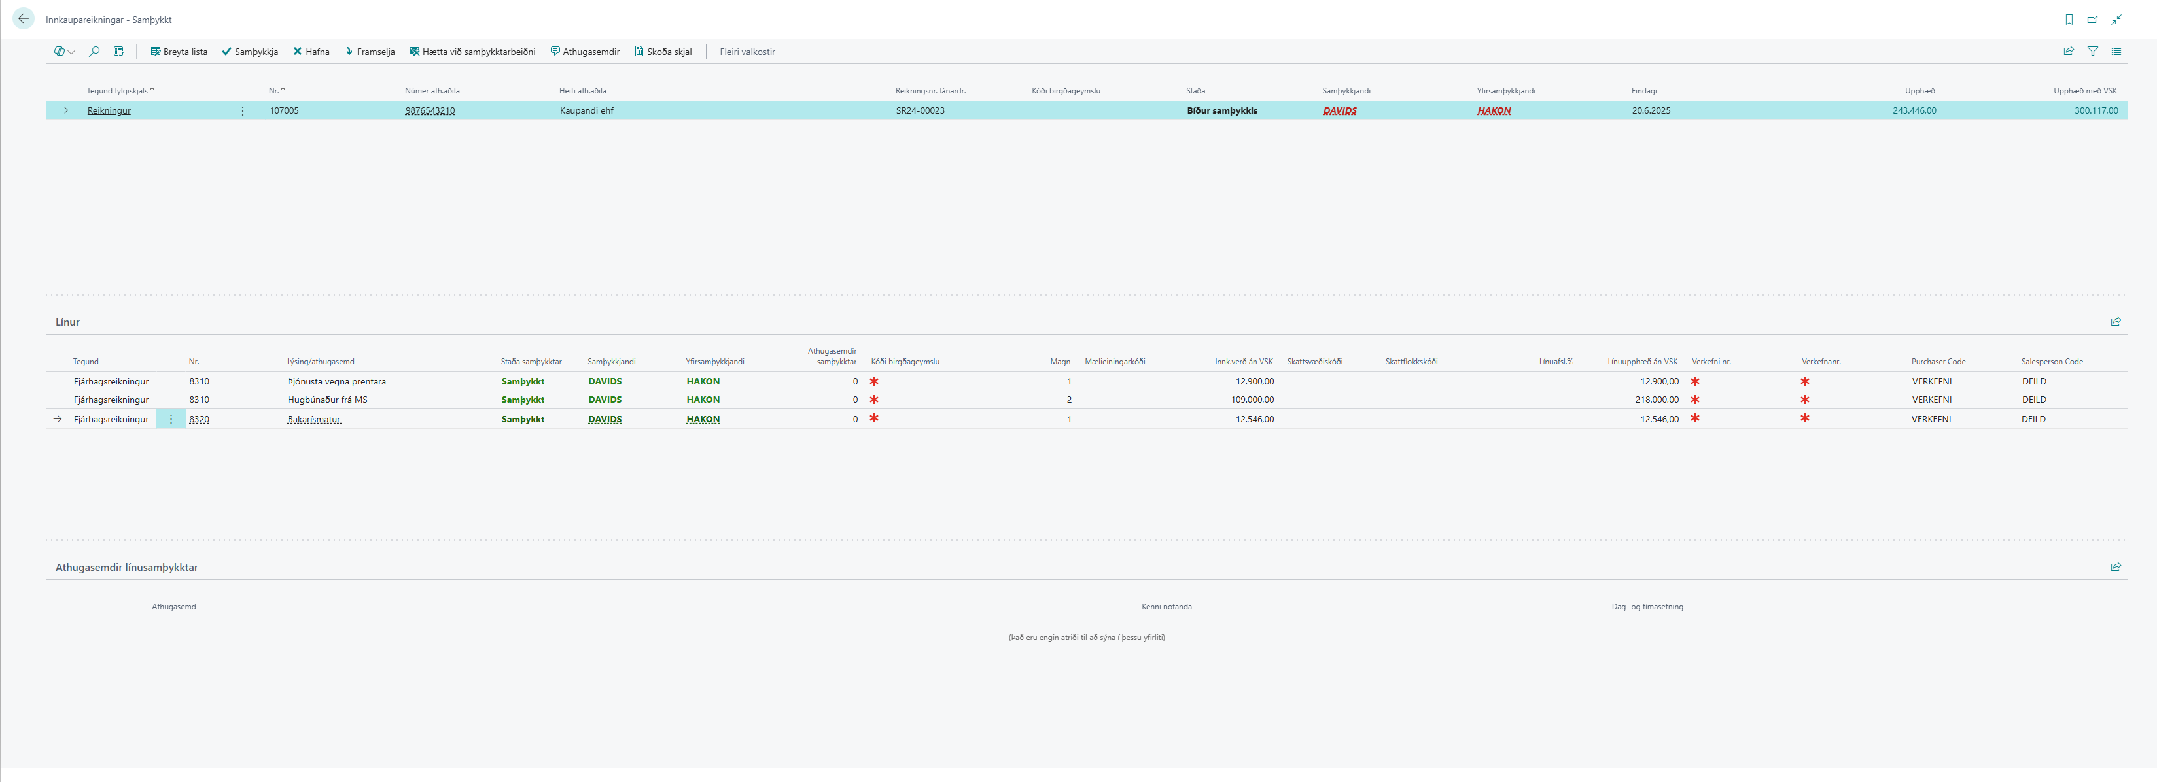Click the Bakarísmatur description cell
The height and width of the screenshot is (782, 2157).
tap(315, 418)
